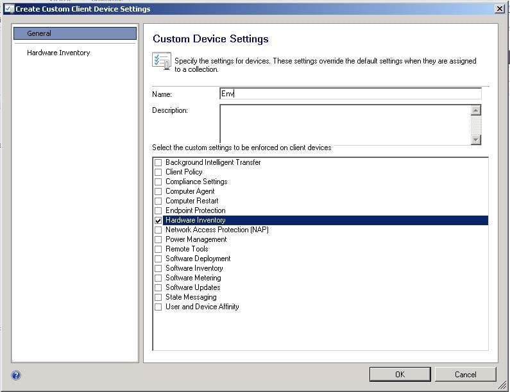510x392 pixels.
Task: Uncheck the Hardware Inventory checkbox
Action: pyautogui.click(x=158, y=221)
